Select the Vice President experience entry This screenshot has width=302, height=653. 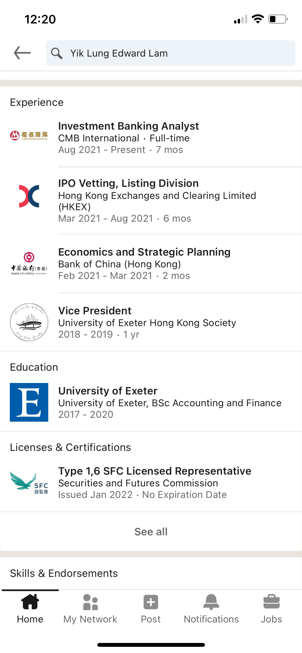point(95,311)
